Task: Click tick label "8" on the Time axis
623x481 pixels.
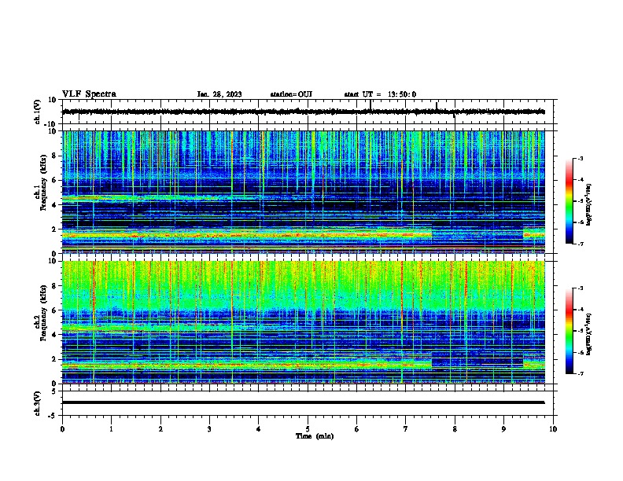Action: point(455,429)
